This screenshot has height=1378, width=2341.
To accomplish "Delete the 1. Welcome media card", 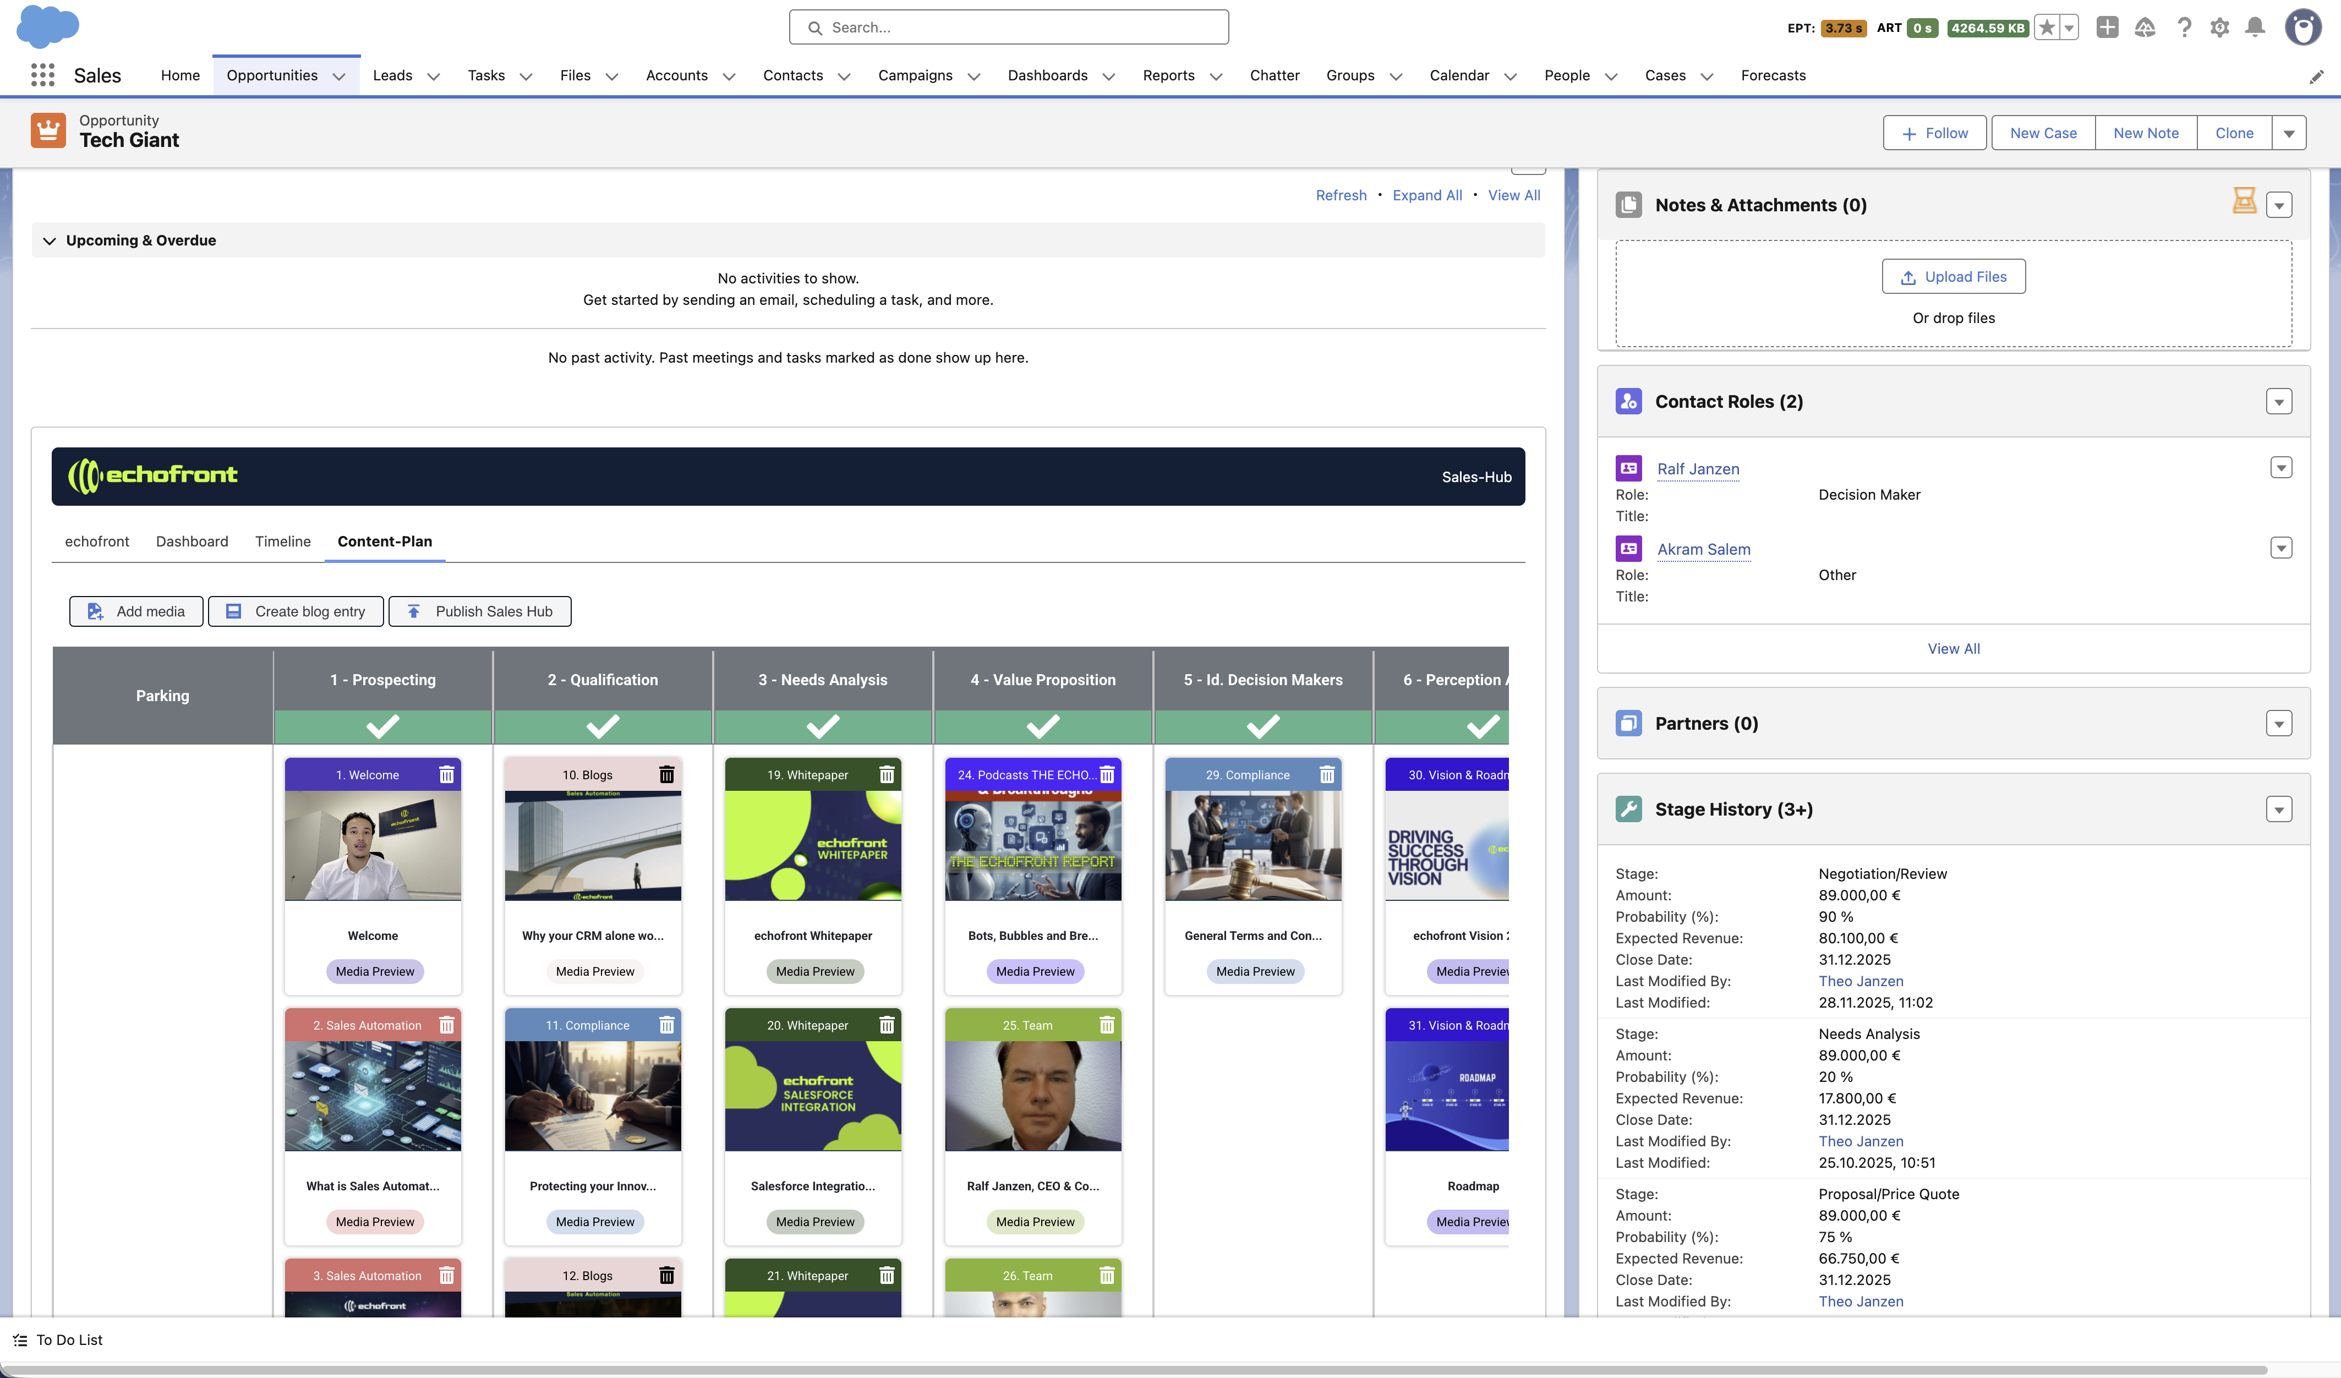I will (447, 775).
